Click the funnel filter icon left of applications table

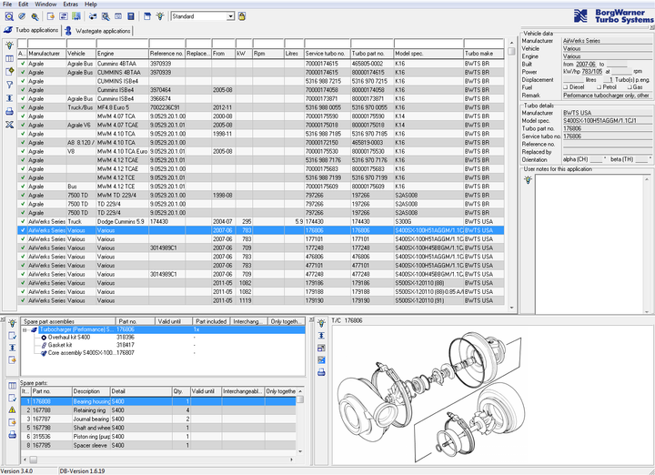(x=10, y=85)
